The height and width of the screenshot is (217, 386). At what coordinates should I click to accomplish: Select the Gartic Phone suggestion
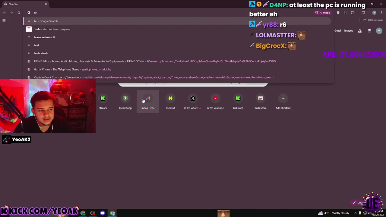pos(177,69)
